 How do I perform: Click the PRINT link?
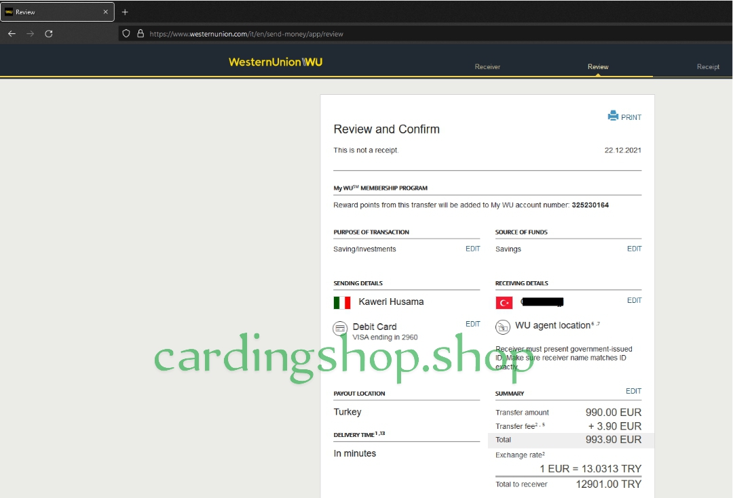pos(631,118)
